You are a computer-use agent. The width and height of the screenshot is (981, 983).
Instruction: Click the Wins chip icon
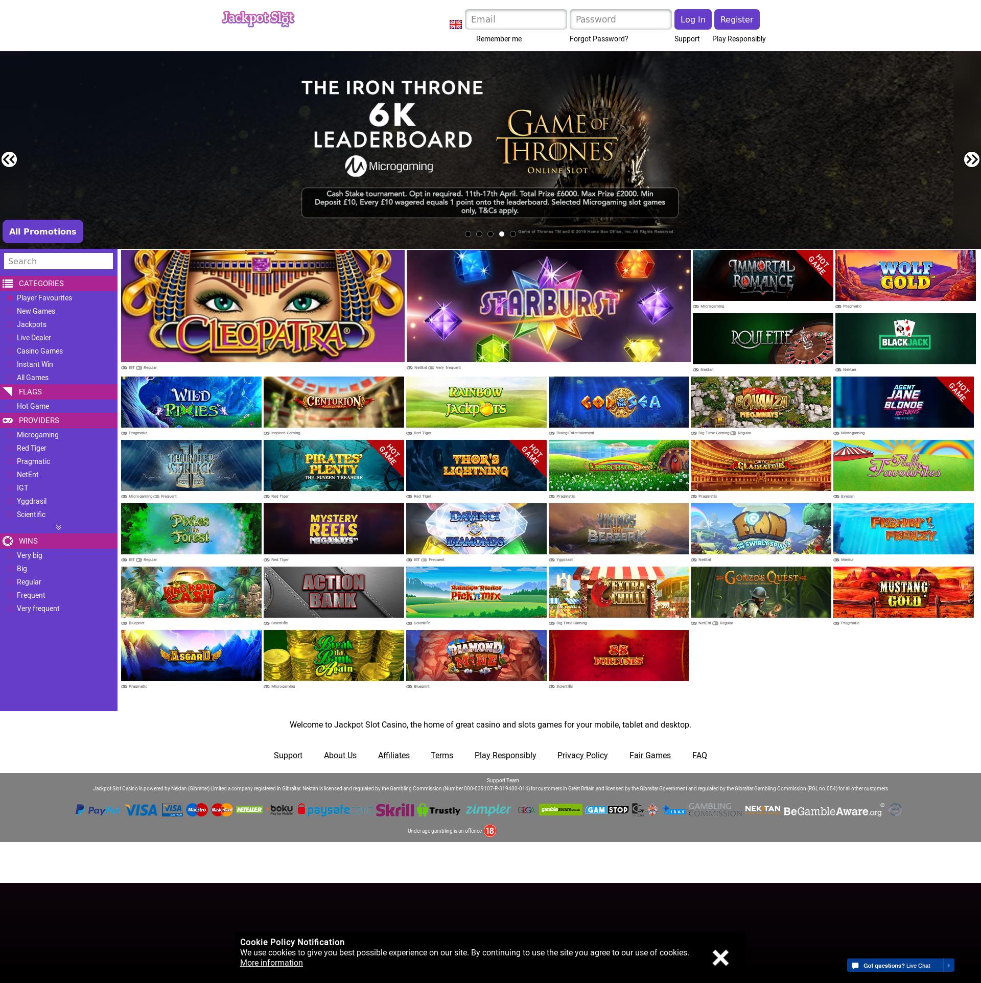8,541
